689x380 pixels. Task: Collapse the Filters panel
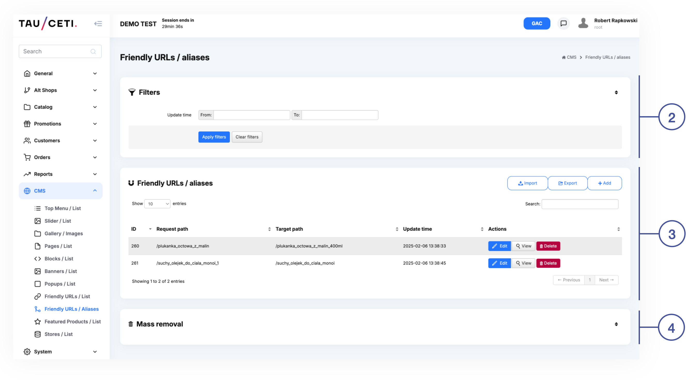click(616, 92)
